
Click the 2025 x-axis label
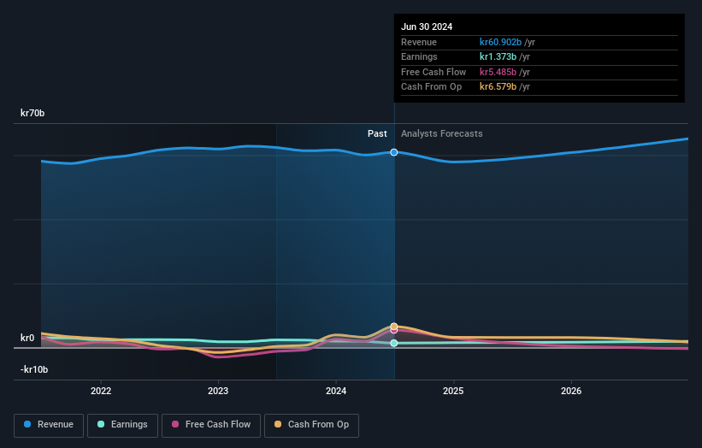coord(453,391)
